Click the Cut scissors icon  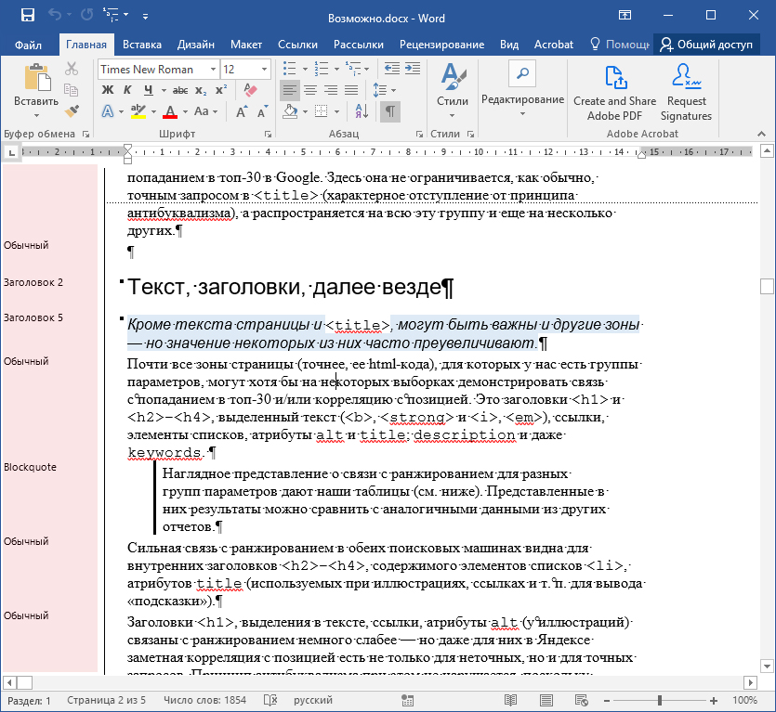[x=72, y=69]
